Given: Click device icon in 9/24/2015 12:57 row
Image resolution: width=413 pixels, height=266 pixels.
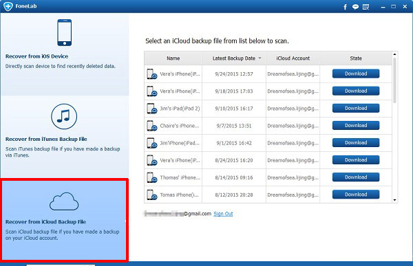Looking at the screenshot, I should click(151, 74).
